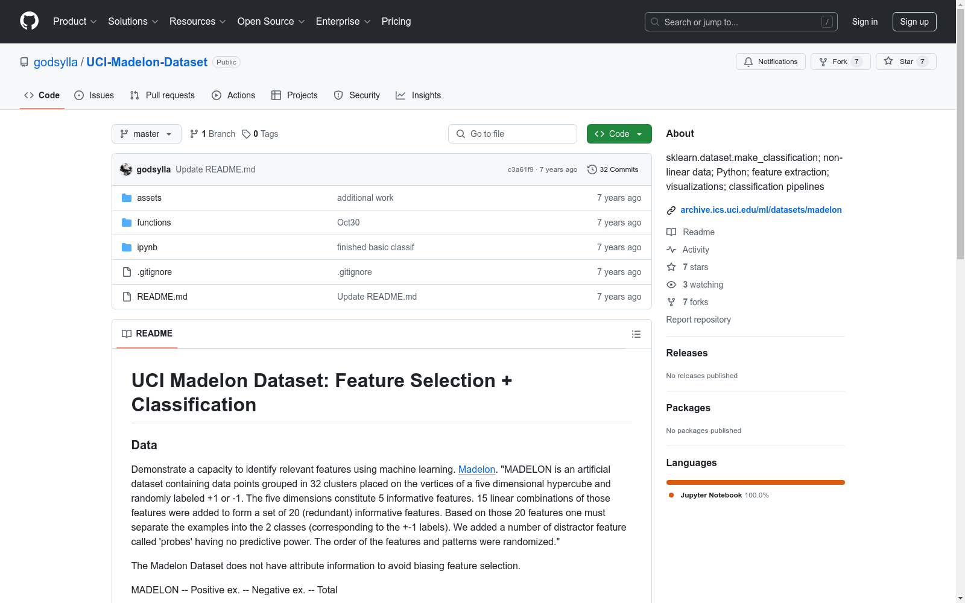Click the tag icon next to 0 Tags
The height and width of the screenshot is (603, 965).
(246, 134)
